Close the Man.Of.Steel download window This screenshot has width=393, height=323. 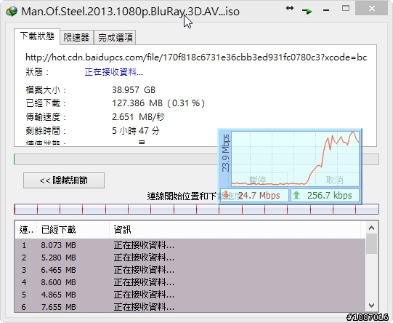372,8
